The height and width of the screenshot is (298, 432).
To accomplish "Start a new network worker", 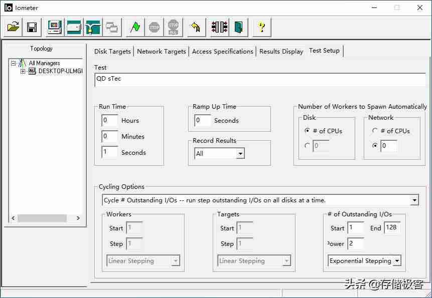I will pos(93,27).
